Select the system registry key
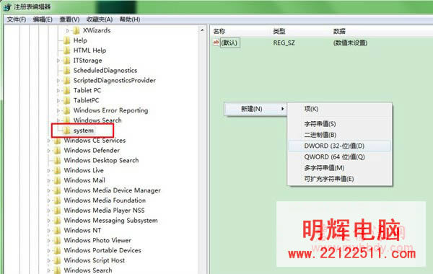This screenshot has height=274, width=433. point(84,131)
